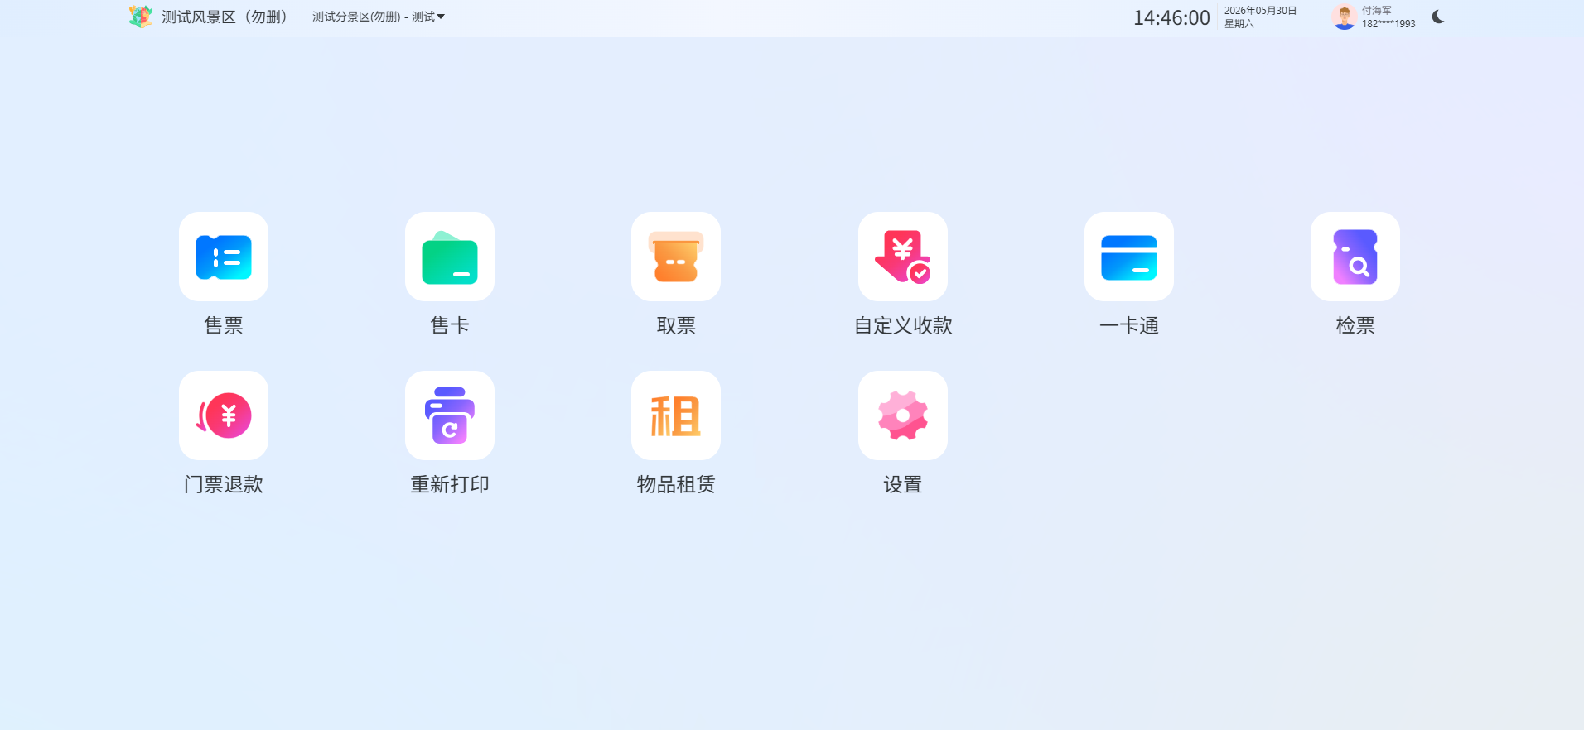1584x730 pixels.
Task: Click the 售卡 label text
Action: (450, 325)
